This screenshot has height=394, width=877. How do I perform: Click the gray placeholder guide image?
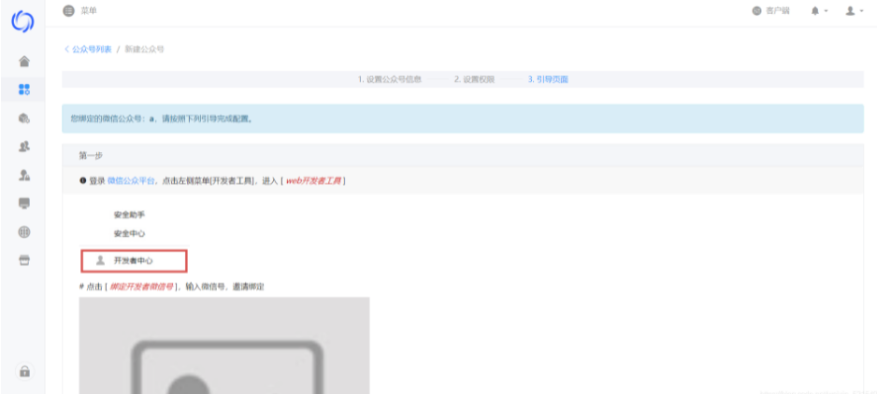[x=224, y=345]
